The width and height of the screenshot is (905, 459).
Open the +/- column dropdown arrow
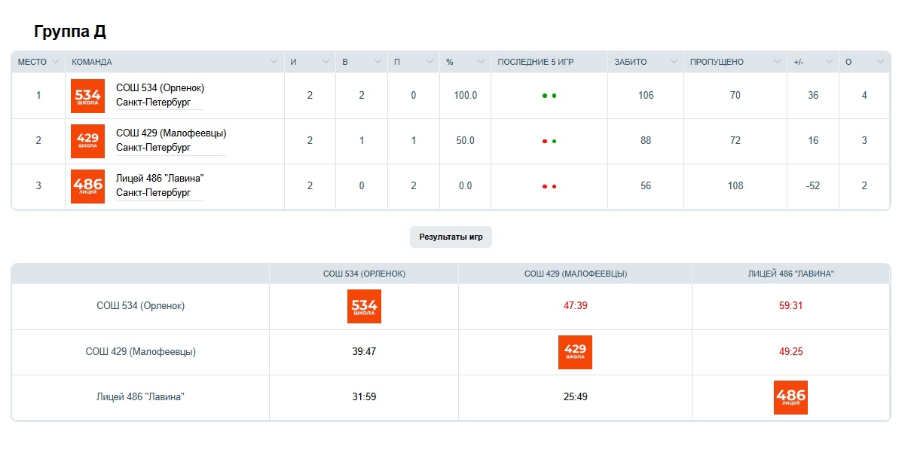(829, 62)
